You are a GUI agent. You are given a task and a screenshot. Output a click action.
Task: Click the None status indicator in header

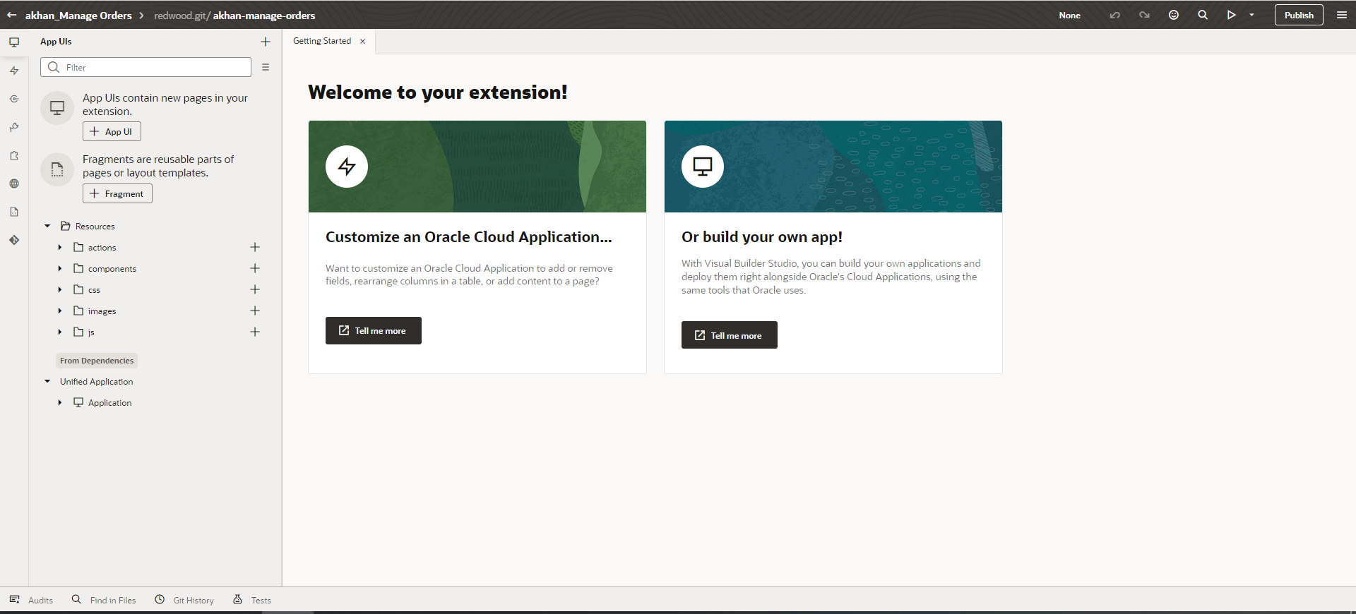click(x=1069, y=15)
